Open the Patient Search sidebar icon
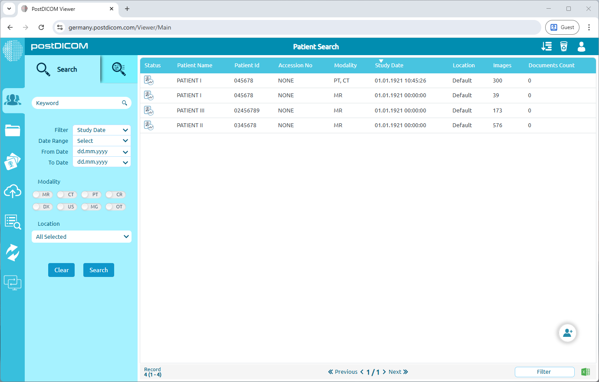The width and height of the screenshot is (599, 382). point(13,99)
